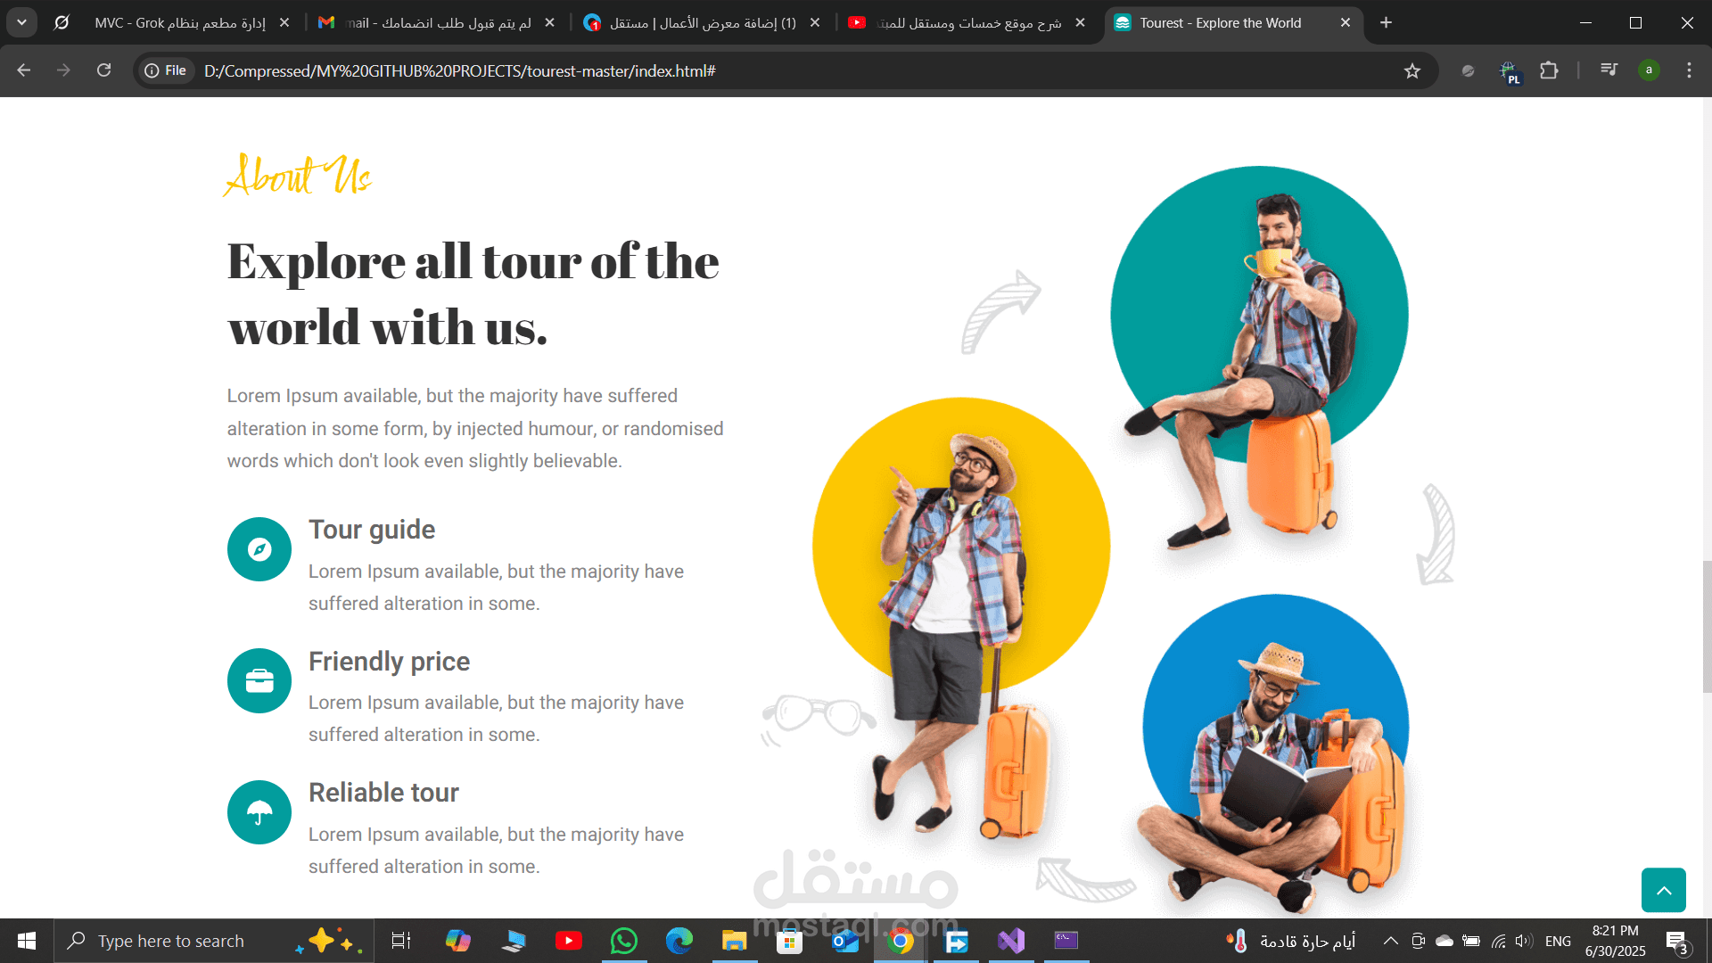
Task: Click the Tour guide compass icon
Action: (x=259, y=549)
